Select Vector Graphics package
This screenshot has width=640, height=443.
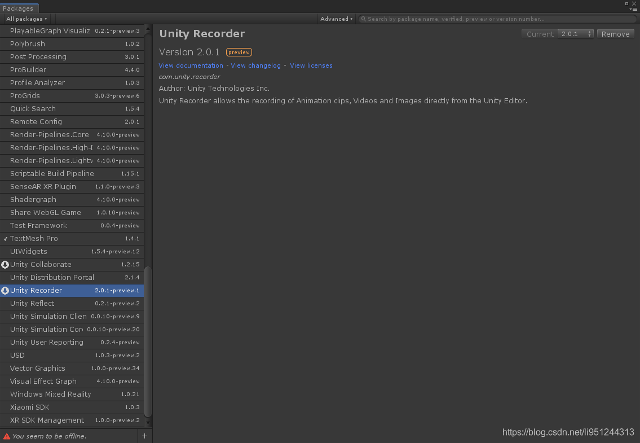point(72,368)
